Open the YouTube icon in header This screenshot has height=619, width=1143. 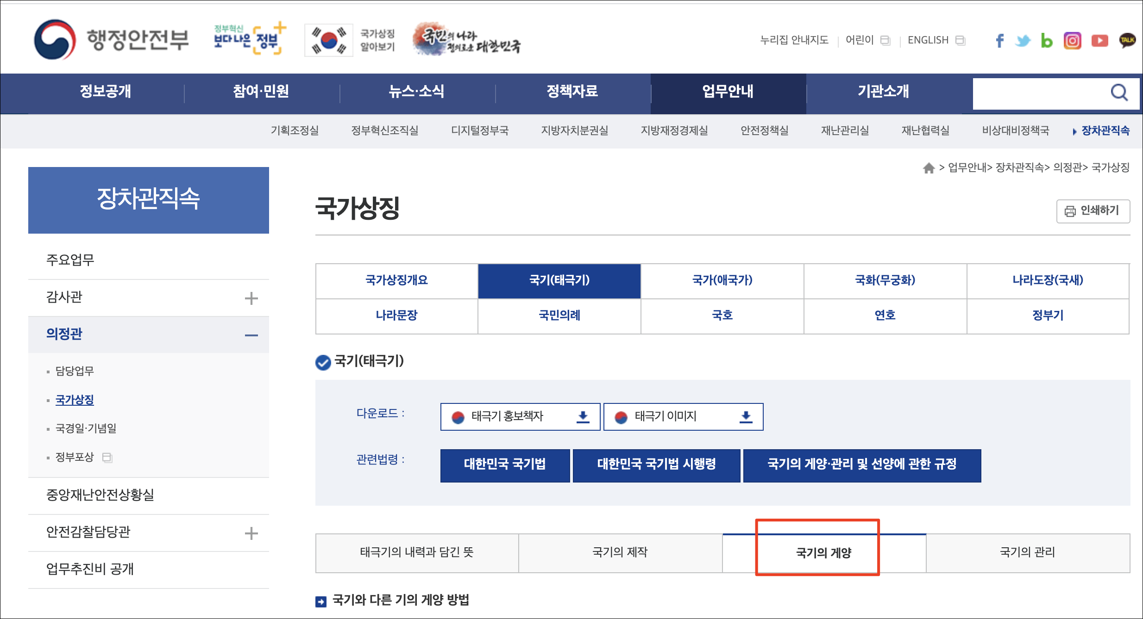pos(1099,41)
